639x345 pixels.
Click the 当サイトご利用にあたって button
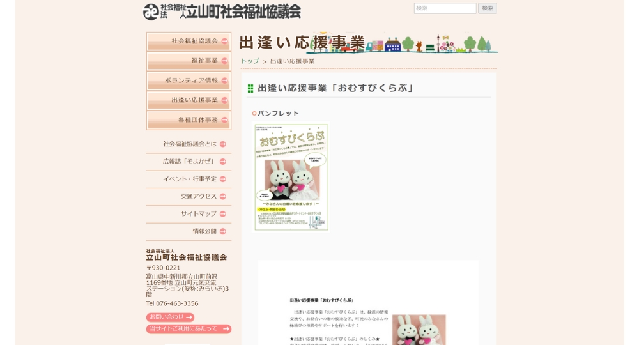[x=189, y=329]
